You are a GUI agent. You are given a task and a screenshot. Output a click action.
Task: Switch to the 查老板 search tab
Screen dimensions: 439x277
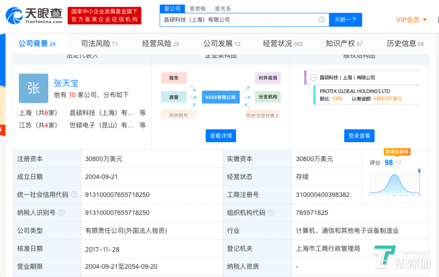click(197, 9)
